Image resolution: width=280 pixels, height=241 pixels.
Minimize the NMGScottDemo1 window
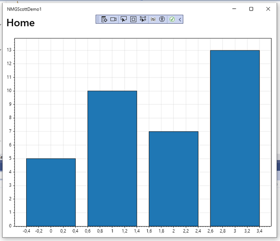[234, 9]
